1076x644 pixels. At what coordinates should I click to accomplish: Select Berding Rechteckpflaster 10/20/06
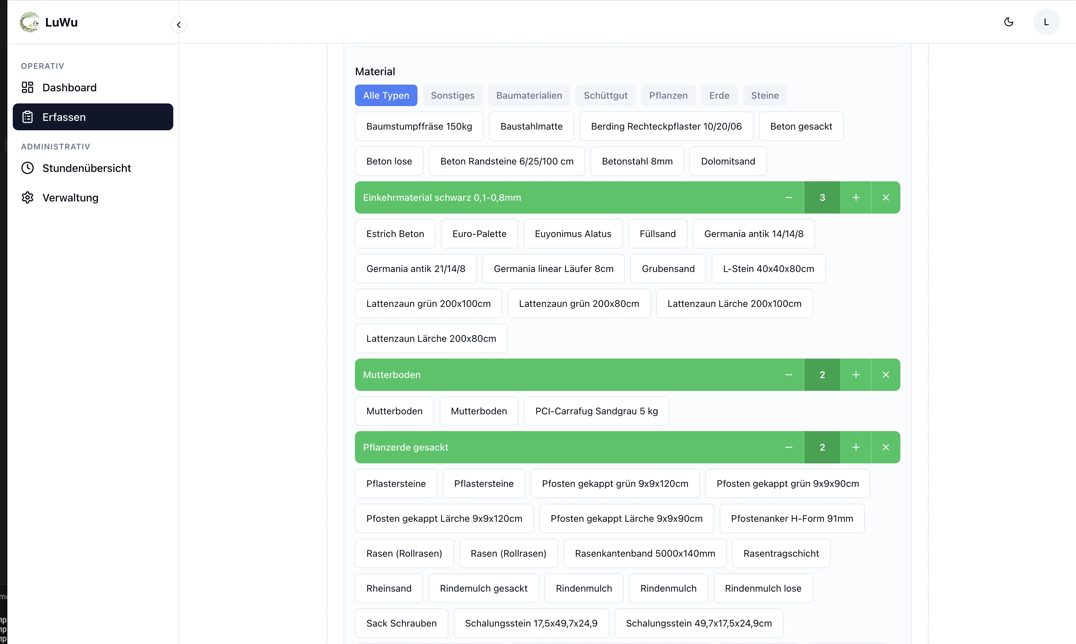coord(666,126)
